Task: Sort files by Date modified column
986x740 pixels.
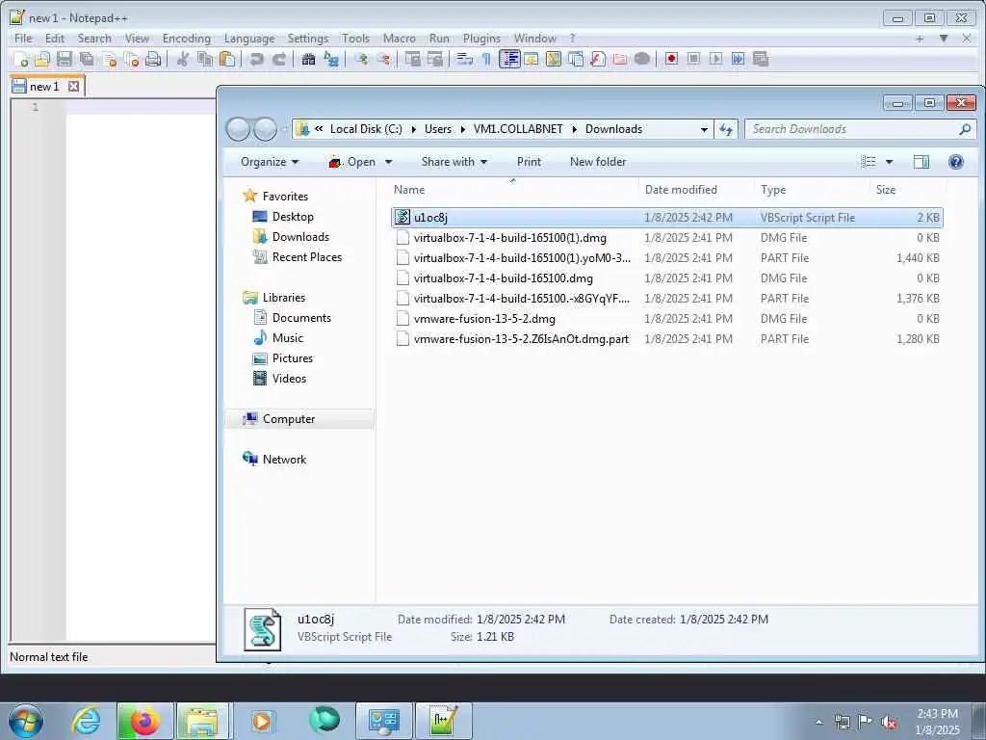Action: [x=681, y=190]
